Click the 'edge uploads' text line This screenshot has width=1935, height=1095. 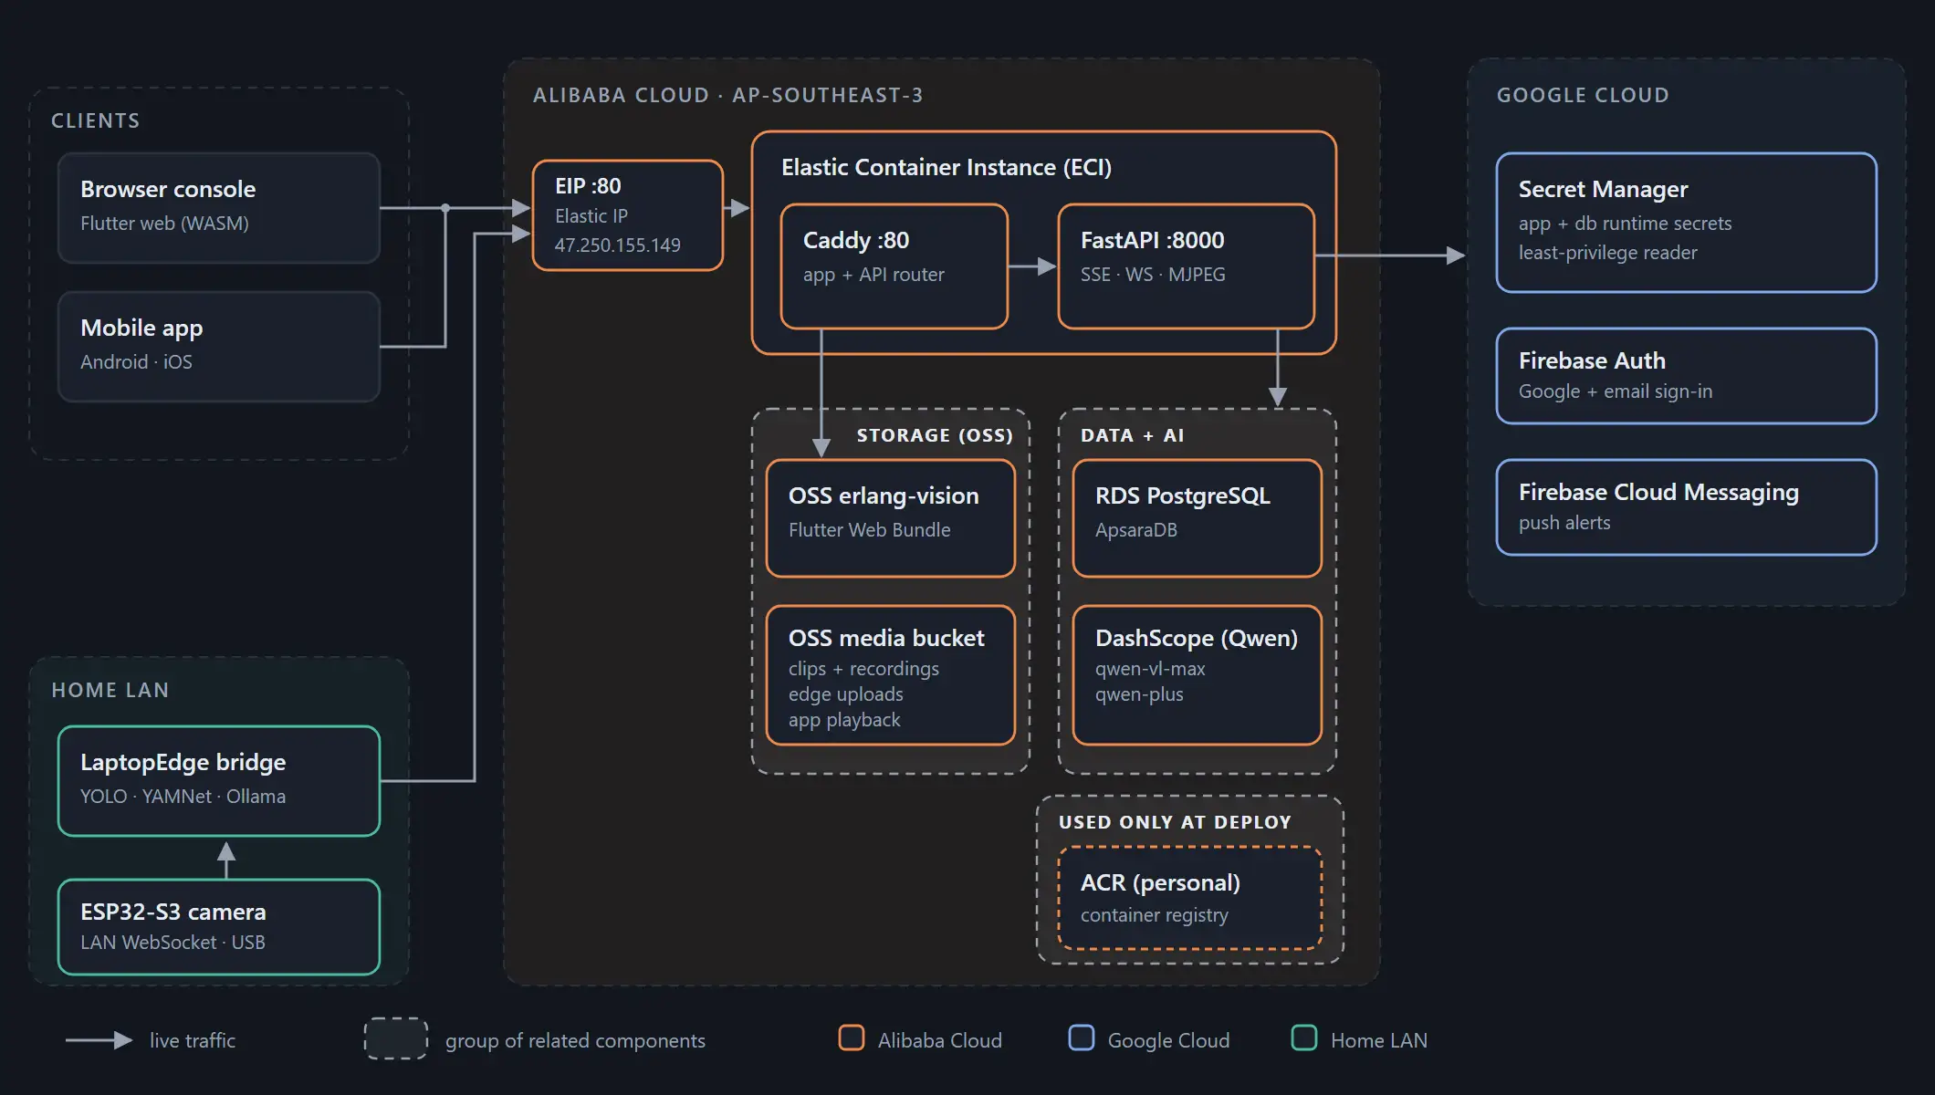846,694
